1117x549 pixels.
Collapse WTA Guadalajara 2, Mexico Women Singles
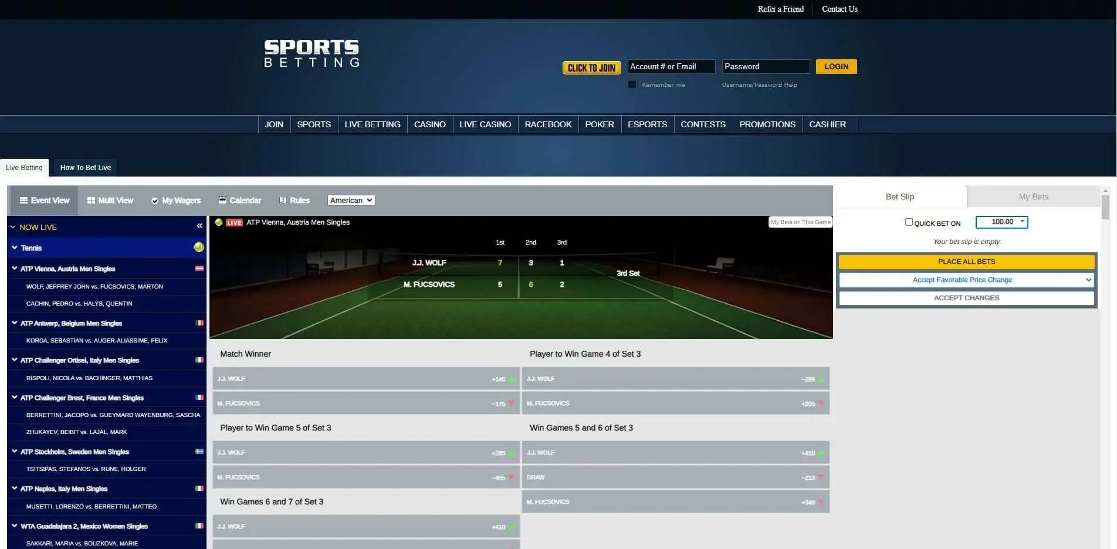coord(15,526)
